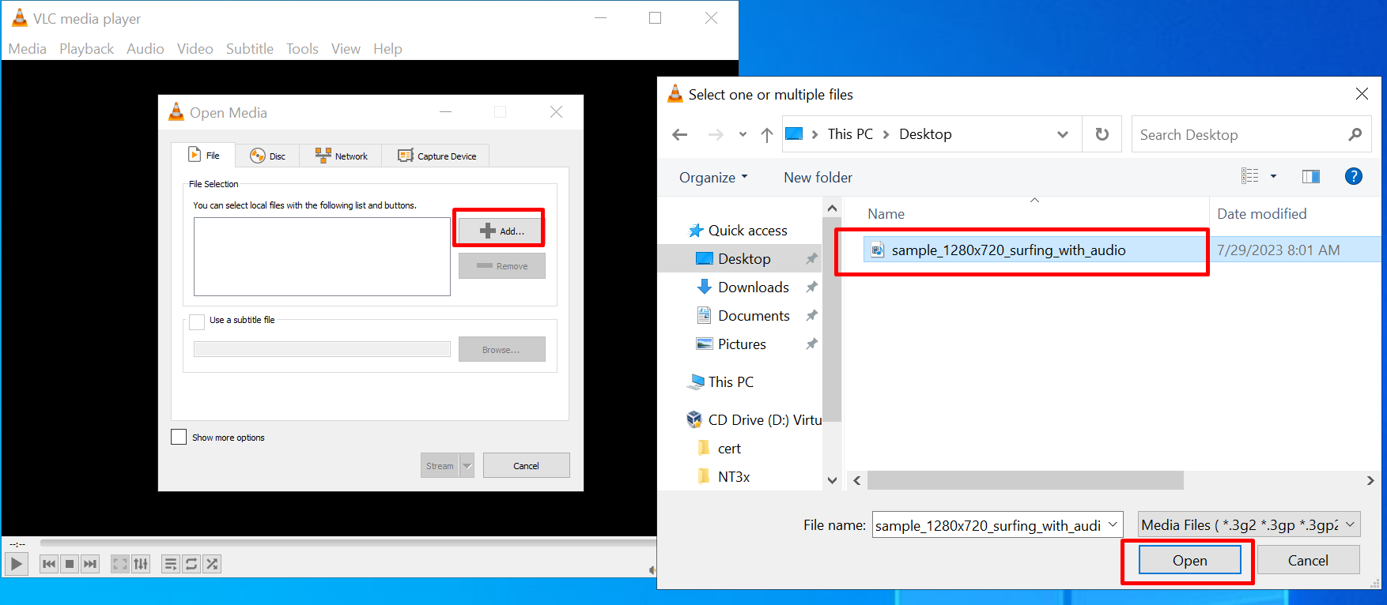Click the refresh icon beside address bar
This screenshot has width=1387, height=605.
[x=1102, y=134]
